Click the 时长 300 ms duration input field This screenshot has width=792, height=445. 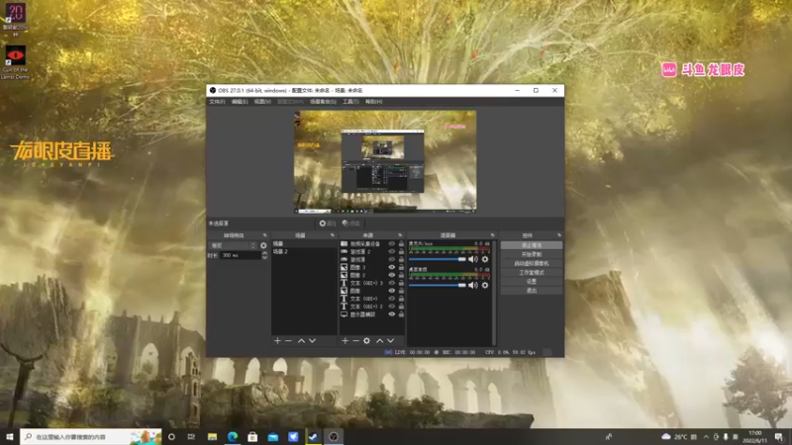[241, 255]
